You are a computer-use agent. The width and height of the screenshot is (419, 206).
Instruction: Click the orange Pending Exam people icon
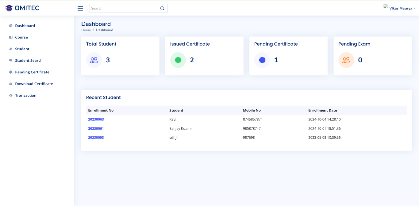pos(346,60)
